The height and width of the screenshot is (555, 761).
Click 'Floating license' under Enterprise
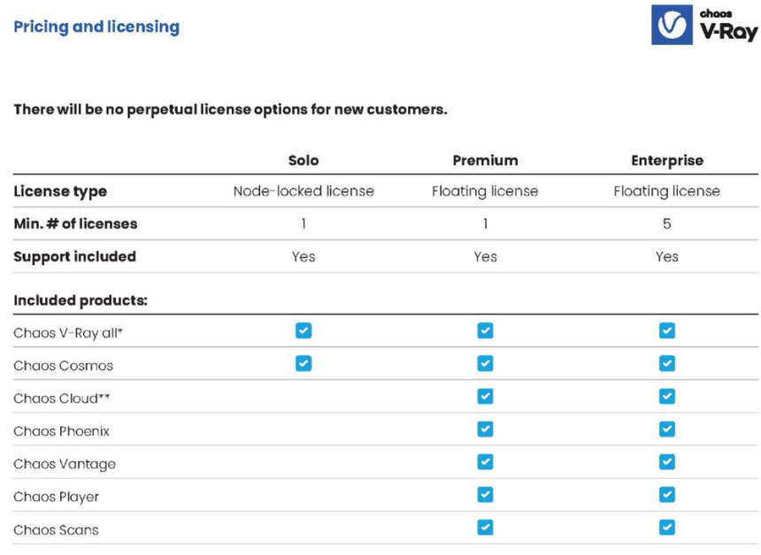tap(667, 192)
